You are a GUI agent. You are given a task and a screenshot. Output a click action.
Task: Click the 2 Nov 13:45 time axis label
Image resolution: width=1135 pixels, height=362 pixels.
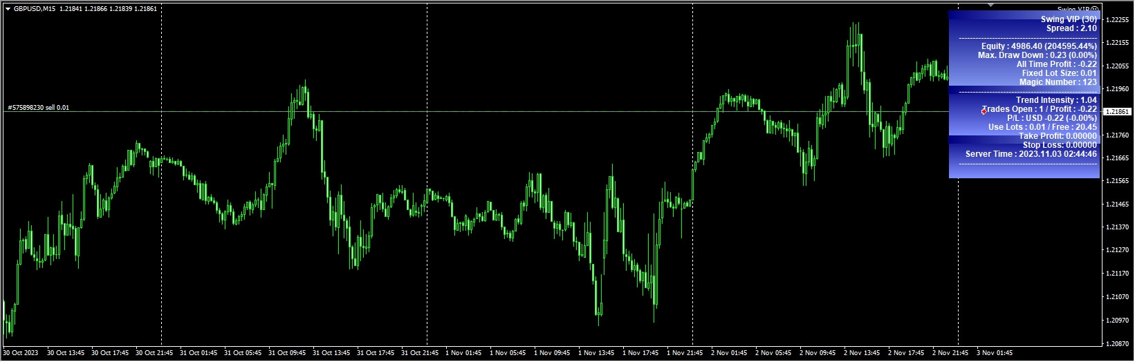coord(862,353)
